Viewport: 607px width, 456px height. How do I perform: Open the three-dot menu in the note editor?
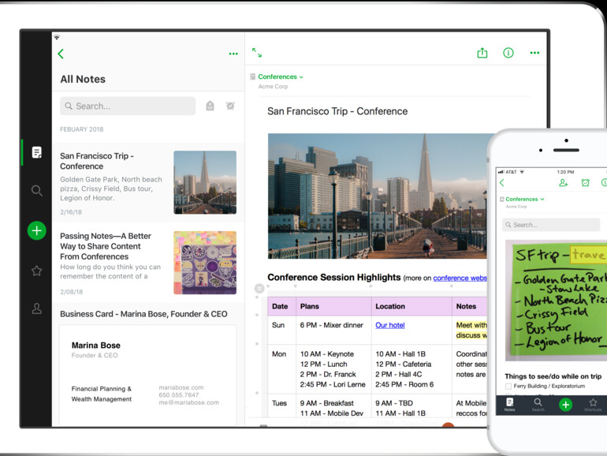pyautogui.click(x=534, y=53)
